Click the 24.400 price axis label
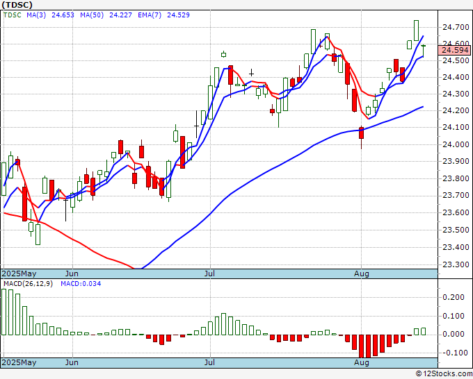Image resolution: width=473 pixels, height=379 pixels. [x=456, y=77]
